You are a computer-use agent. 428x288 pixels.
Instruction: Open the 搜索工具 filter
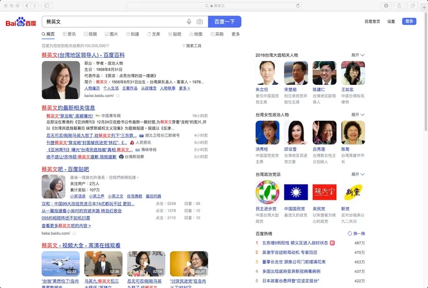click(x=191, y=46)
